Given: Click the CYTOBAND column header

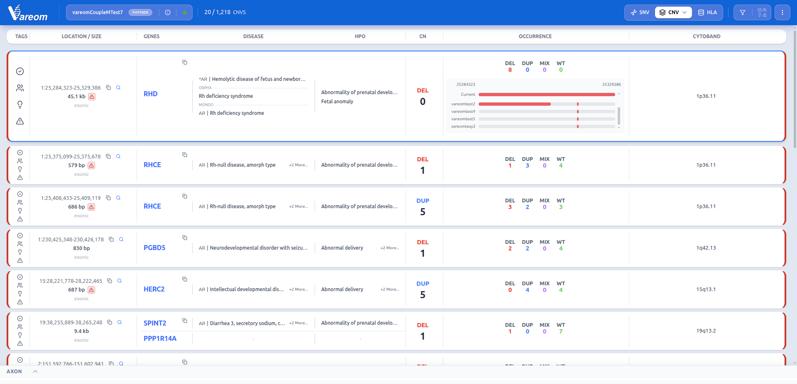Looking at the screenshot, I should (x=707, y=36).
